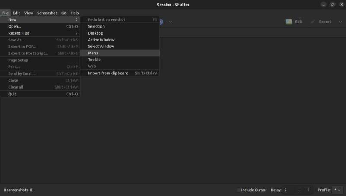Open the View menu
The image size is (346, 196).
(29, 13)
